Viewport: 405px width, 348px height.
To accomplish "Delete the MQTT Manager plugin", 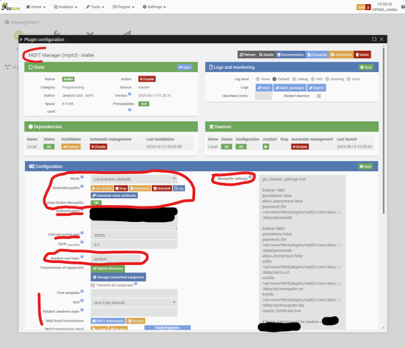I will point(362,55).
